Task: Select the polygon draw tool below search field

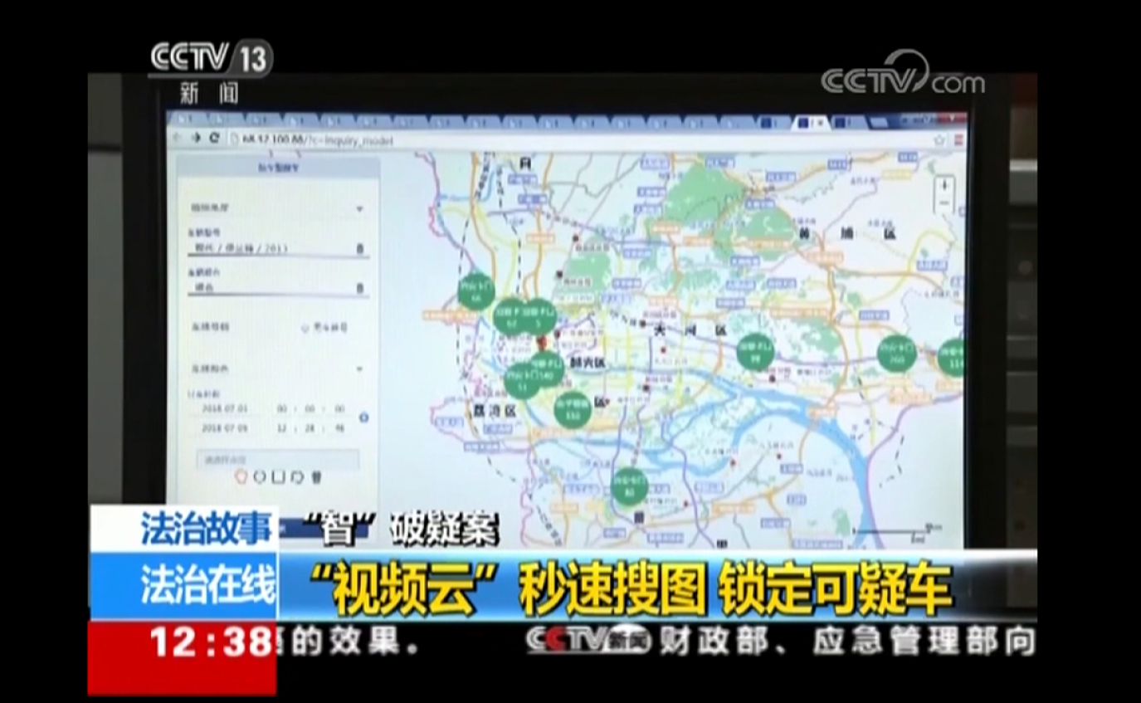Action: pos(242,477)
